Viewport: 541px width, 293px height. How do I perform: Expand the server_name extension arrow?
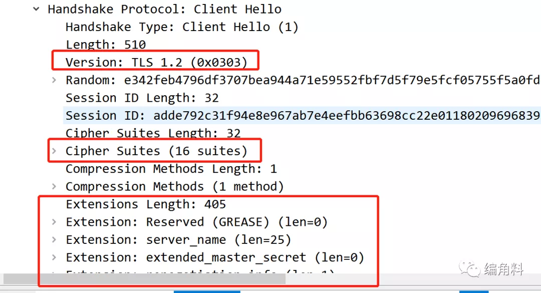point(54,239)
